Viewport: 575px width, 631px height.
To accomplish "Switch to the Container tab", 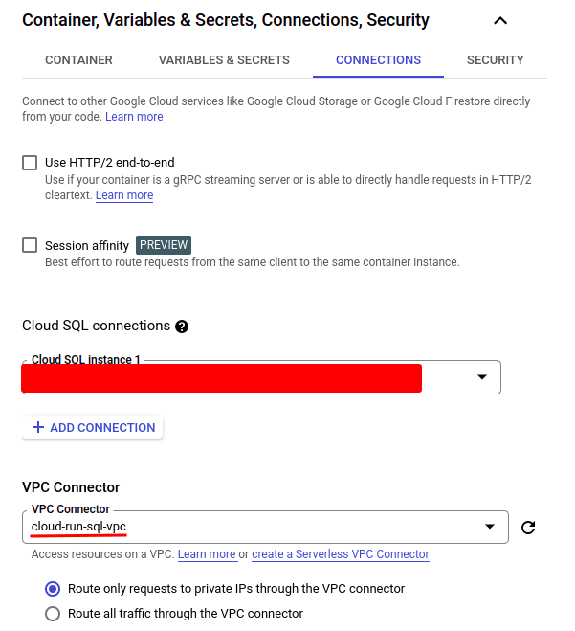I will click(x=78, y=59).
